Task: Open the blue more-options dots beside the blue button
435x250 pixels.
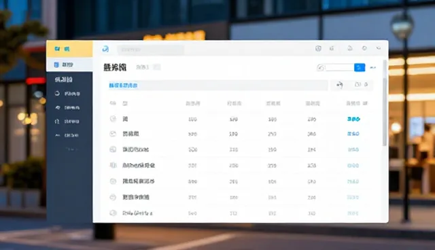Action: (373, 68)
